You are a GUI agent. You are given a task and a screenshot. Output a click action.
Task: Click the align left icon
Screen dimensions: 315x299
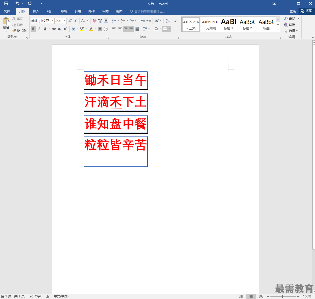[114, 29]
